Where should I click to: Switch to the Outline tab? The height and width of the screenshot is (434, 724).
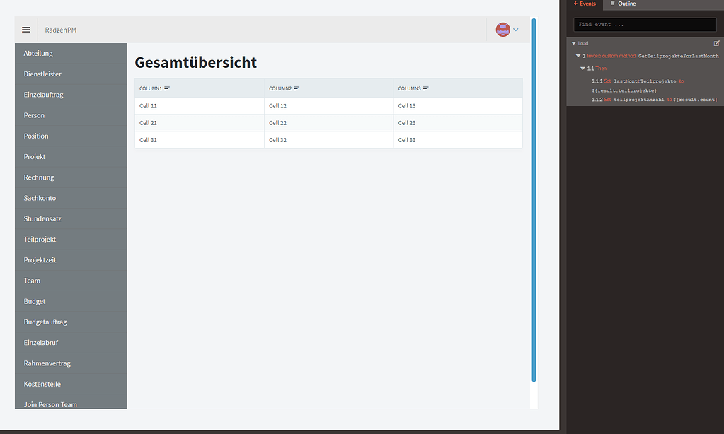click(625, 4)
